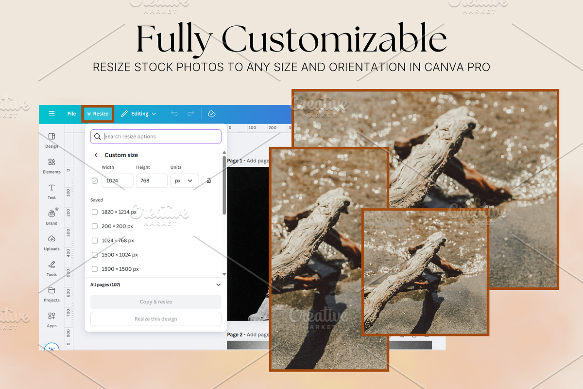Image resolution: width=583 pixels, height=389 pixels.
Task: Click the scrollbar down arrow in resize panel
Action: (224, 274)
